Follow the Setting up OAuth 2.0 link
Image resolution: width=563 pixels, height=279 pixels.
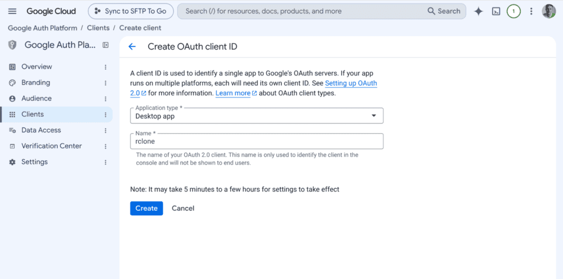351,83
